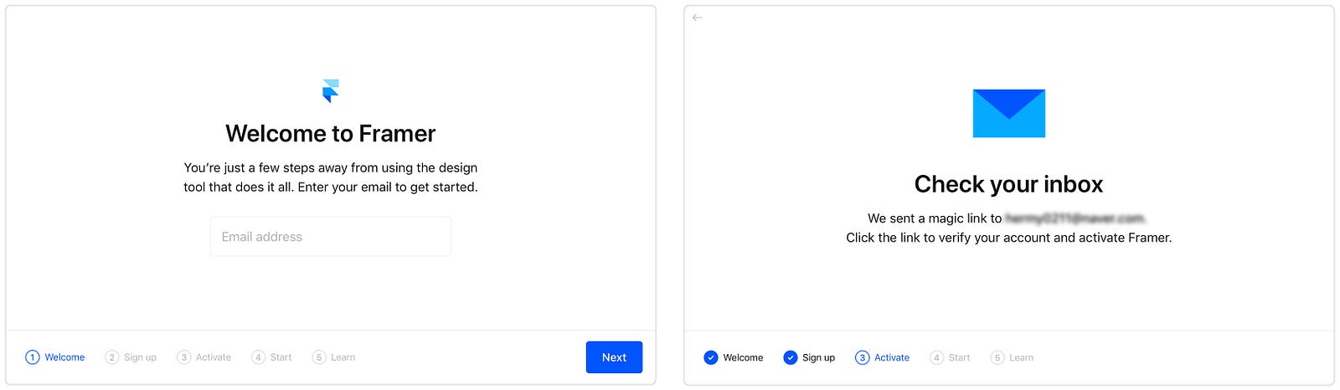Click the blurred email address text
Image resolution: width=1340 pixels, height=390 pixels.
point(1075,218)
